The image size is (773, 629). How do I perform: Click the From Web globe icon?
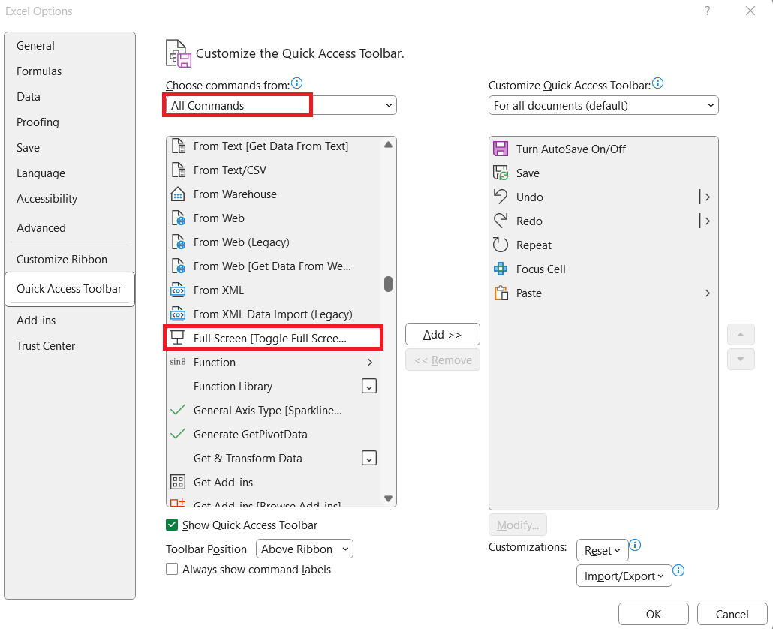click(178, 218)
